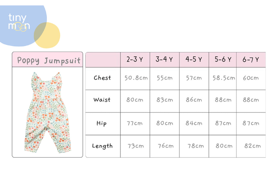Select the 2-3 Y size column header
Viewport: 270px width, 174px height.
[135, 60]
